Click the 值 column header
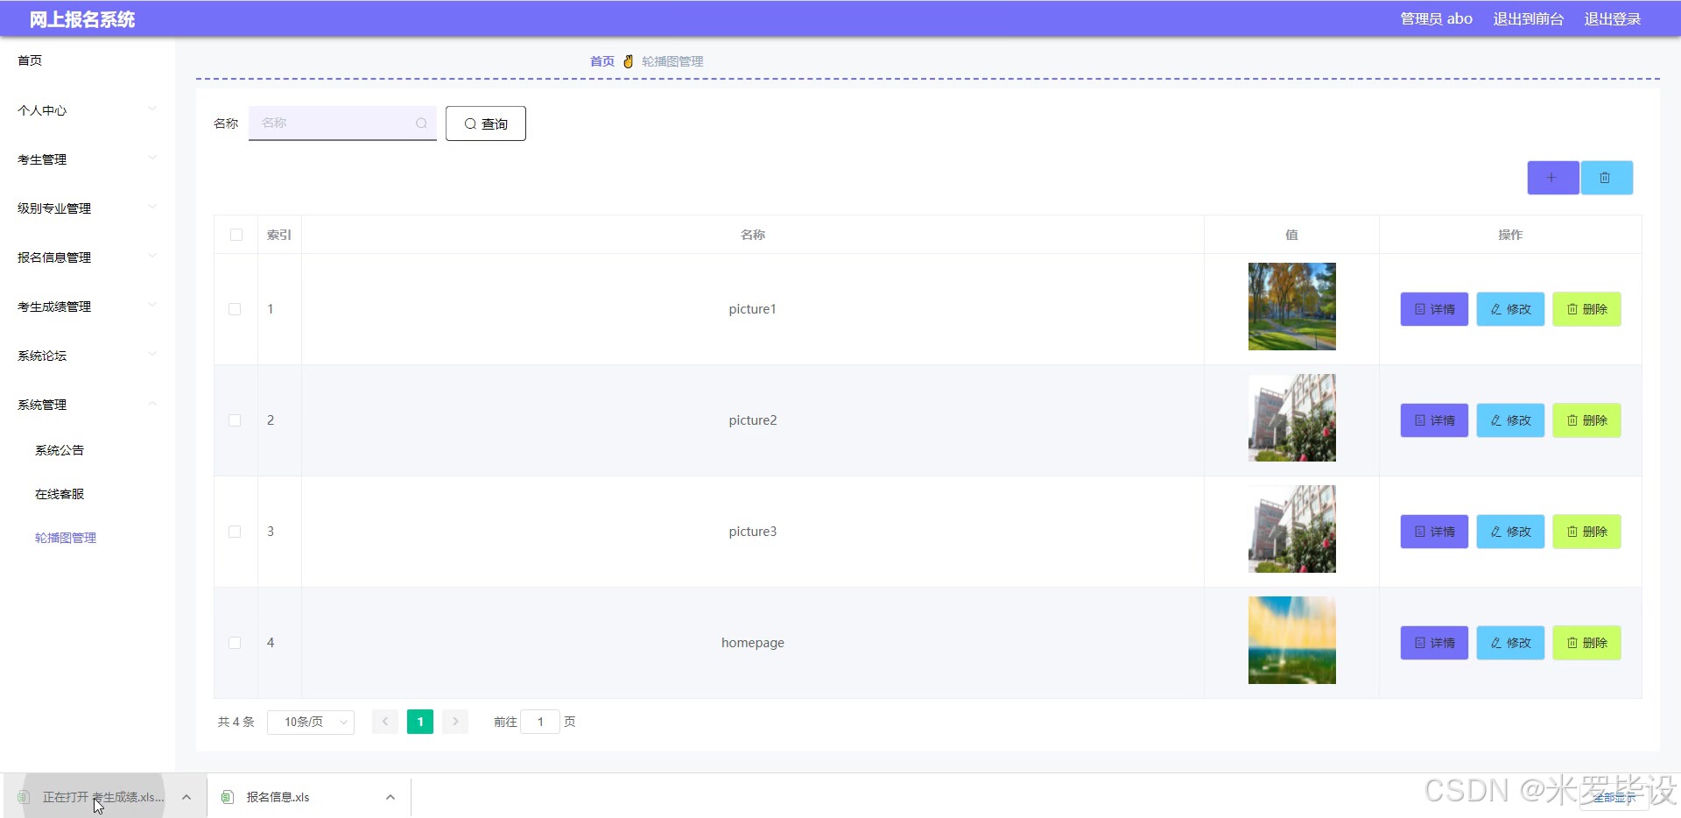This screenshot has height=818, width=1681. pos(1291,235)
